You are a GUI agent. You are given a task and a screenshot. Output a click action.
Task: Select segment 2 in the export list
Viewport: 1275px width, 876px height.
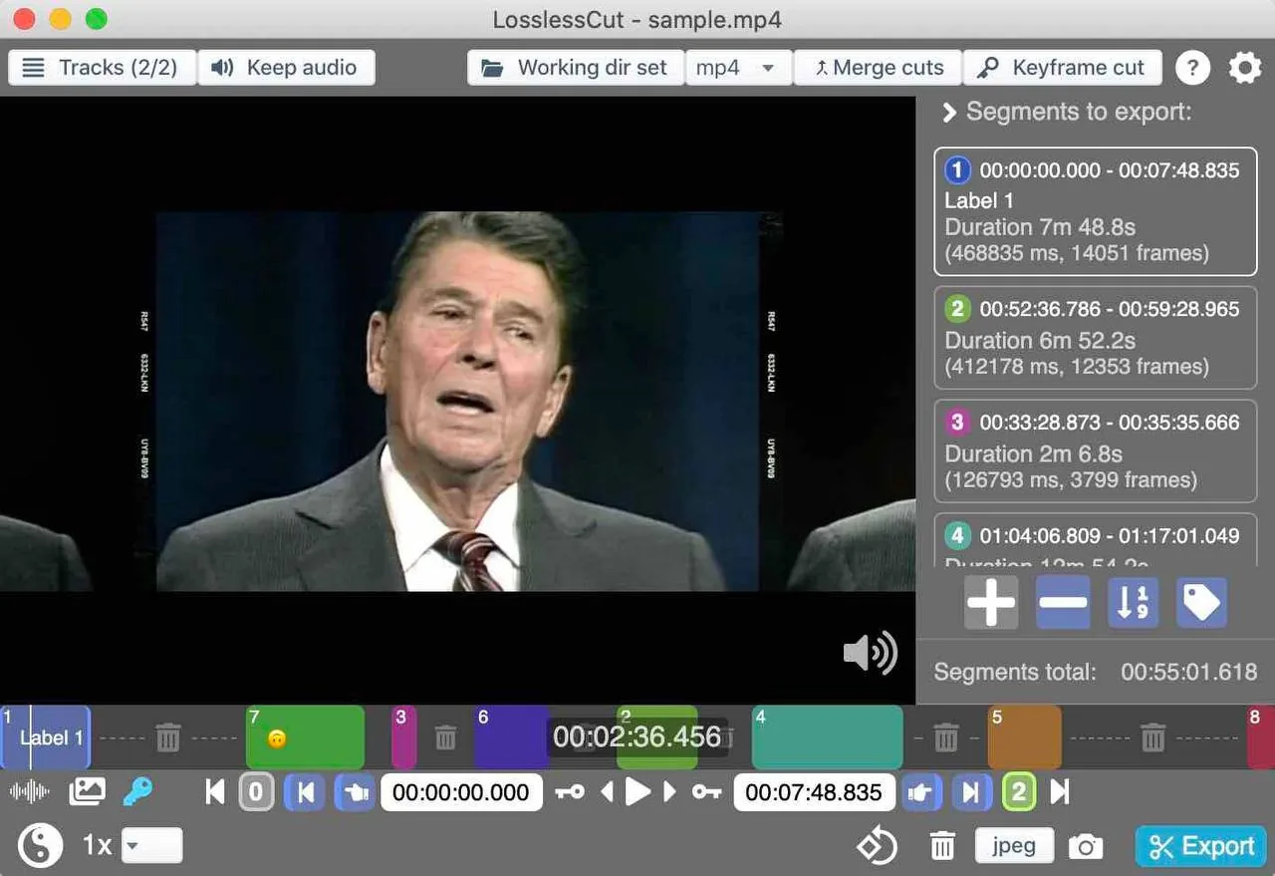(1096, 338)
